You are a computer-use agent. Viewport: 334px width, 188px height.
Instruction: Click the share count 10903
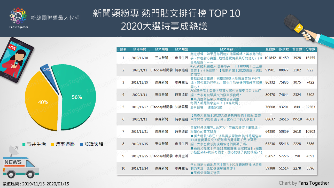click(x=310, y=131)
